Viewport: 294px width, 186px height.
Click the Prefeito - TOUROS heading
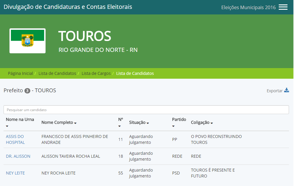coord(30,90)
